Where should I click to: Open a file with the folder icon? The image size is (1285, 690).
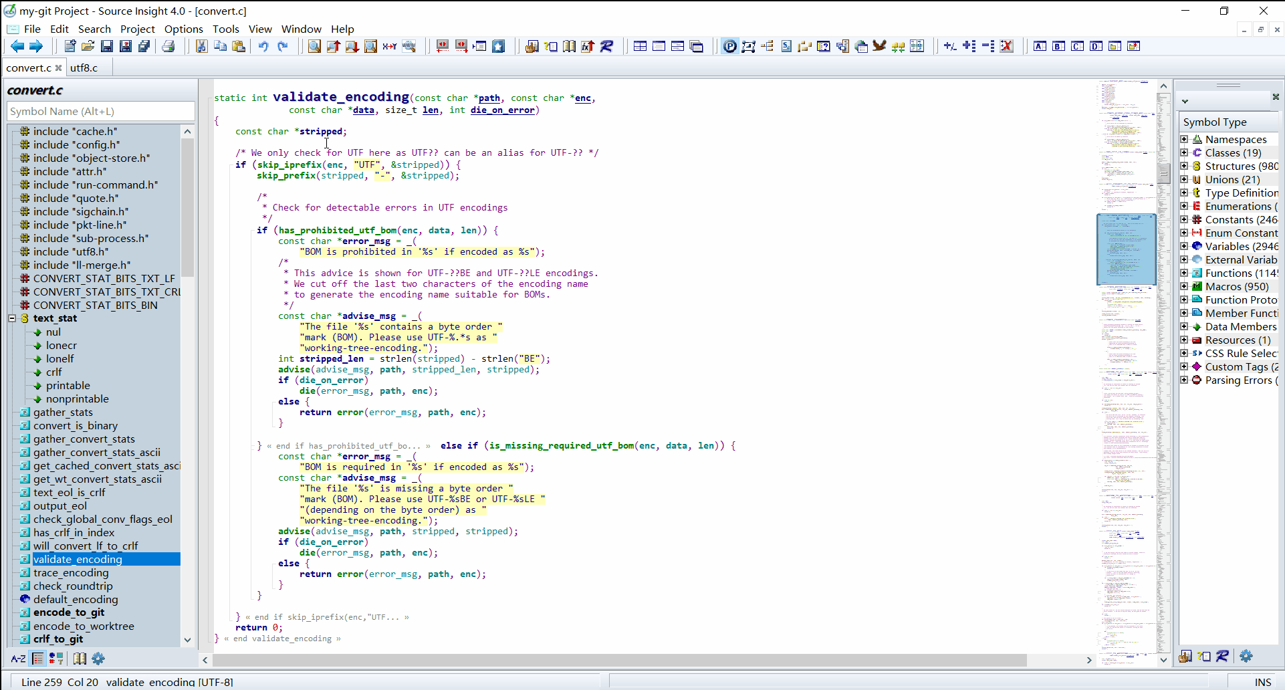click(x=88, y=46)
